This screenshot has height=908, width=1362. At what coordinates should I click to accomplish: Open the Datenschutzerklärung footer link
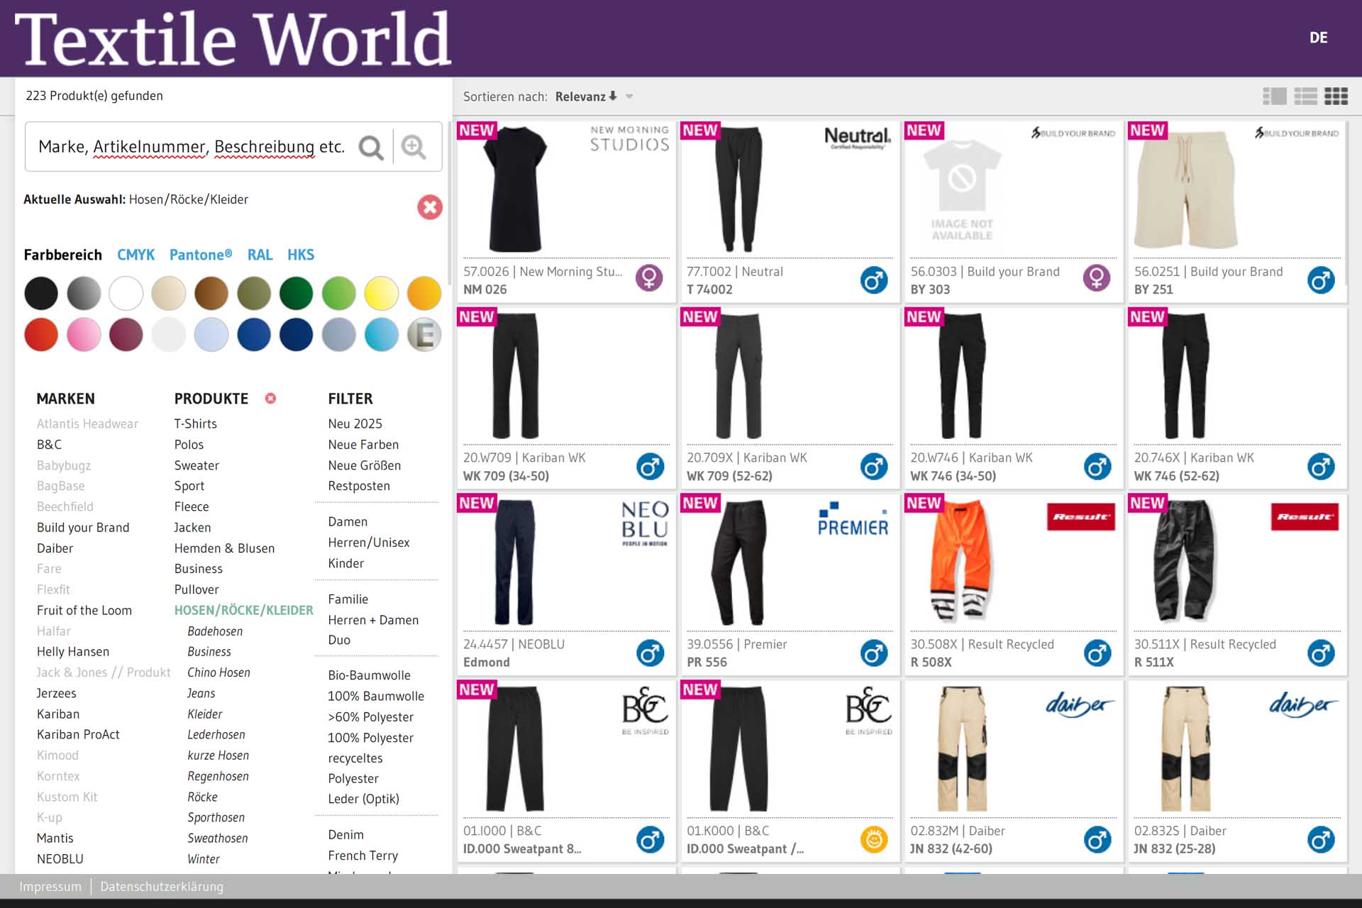pos(162,887)
